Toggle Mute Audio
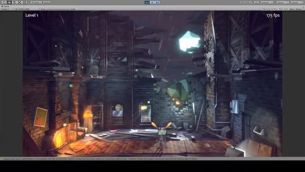The height and width of the screenshot is (172, 305). tap(284, 9)
